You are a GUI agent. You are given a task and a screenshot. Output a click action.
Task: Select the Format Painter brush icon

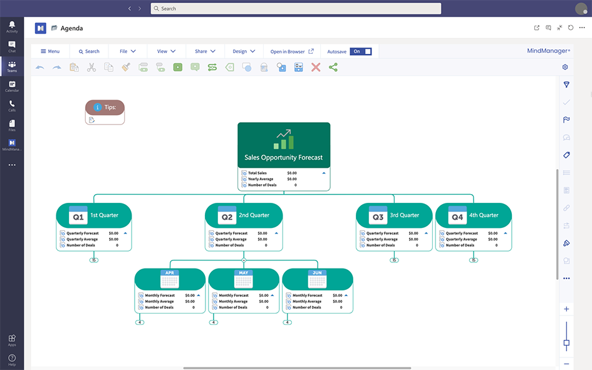click(126, 68)
